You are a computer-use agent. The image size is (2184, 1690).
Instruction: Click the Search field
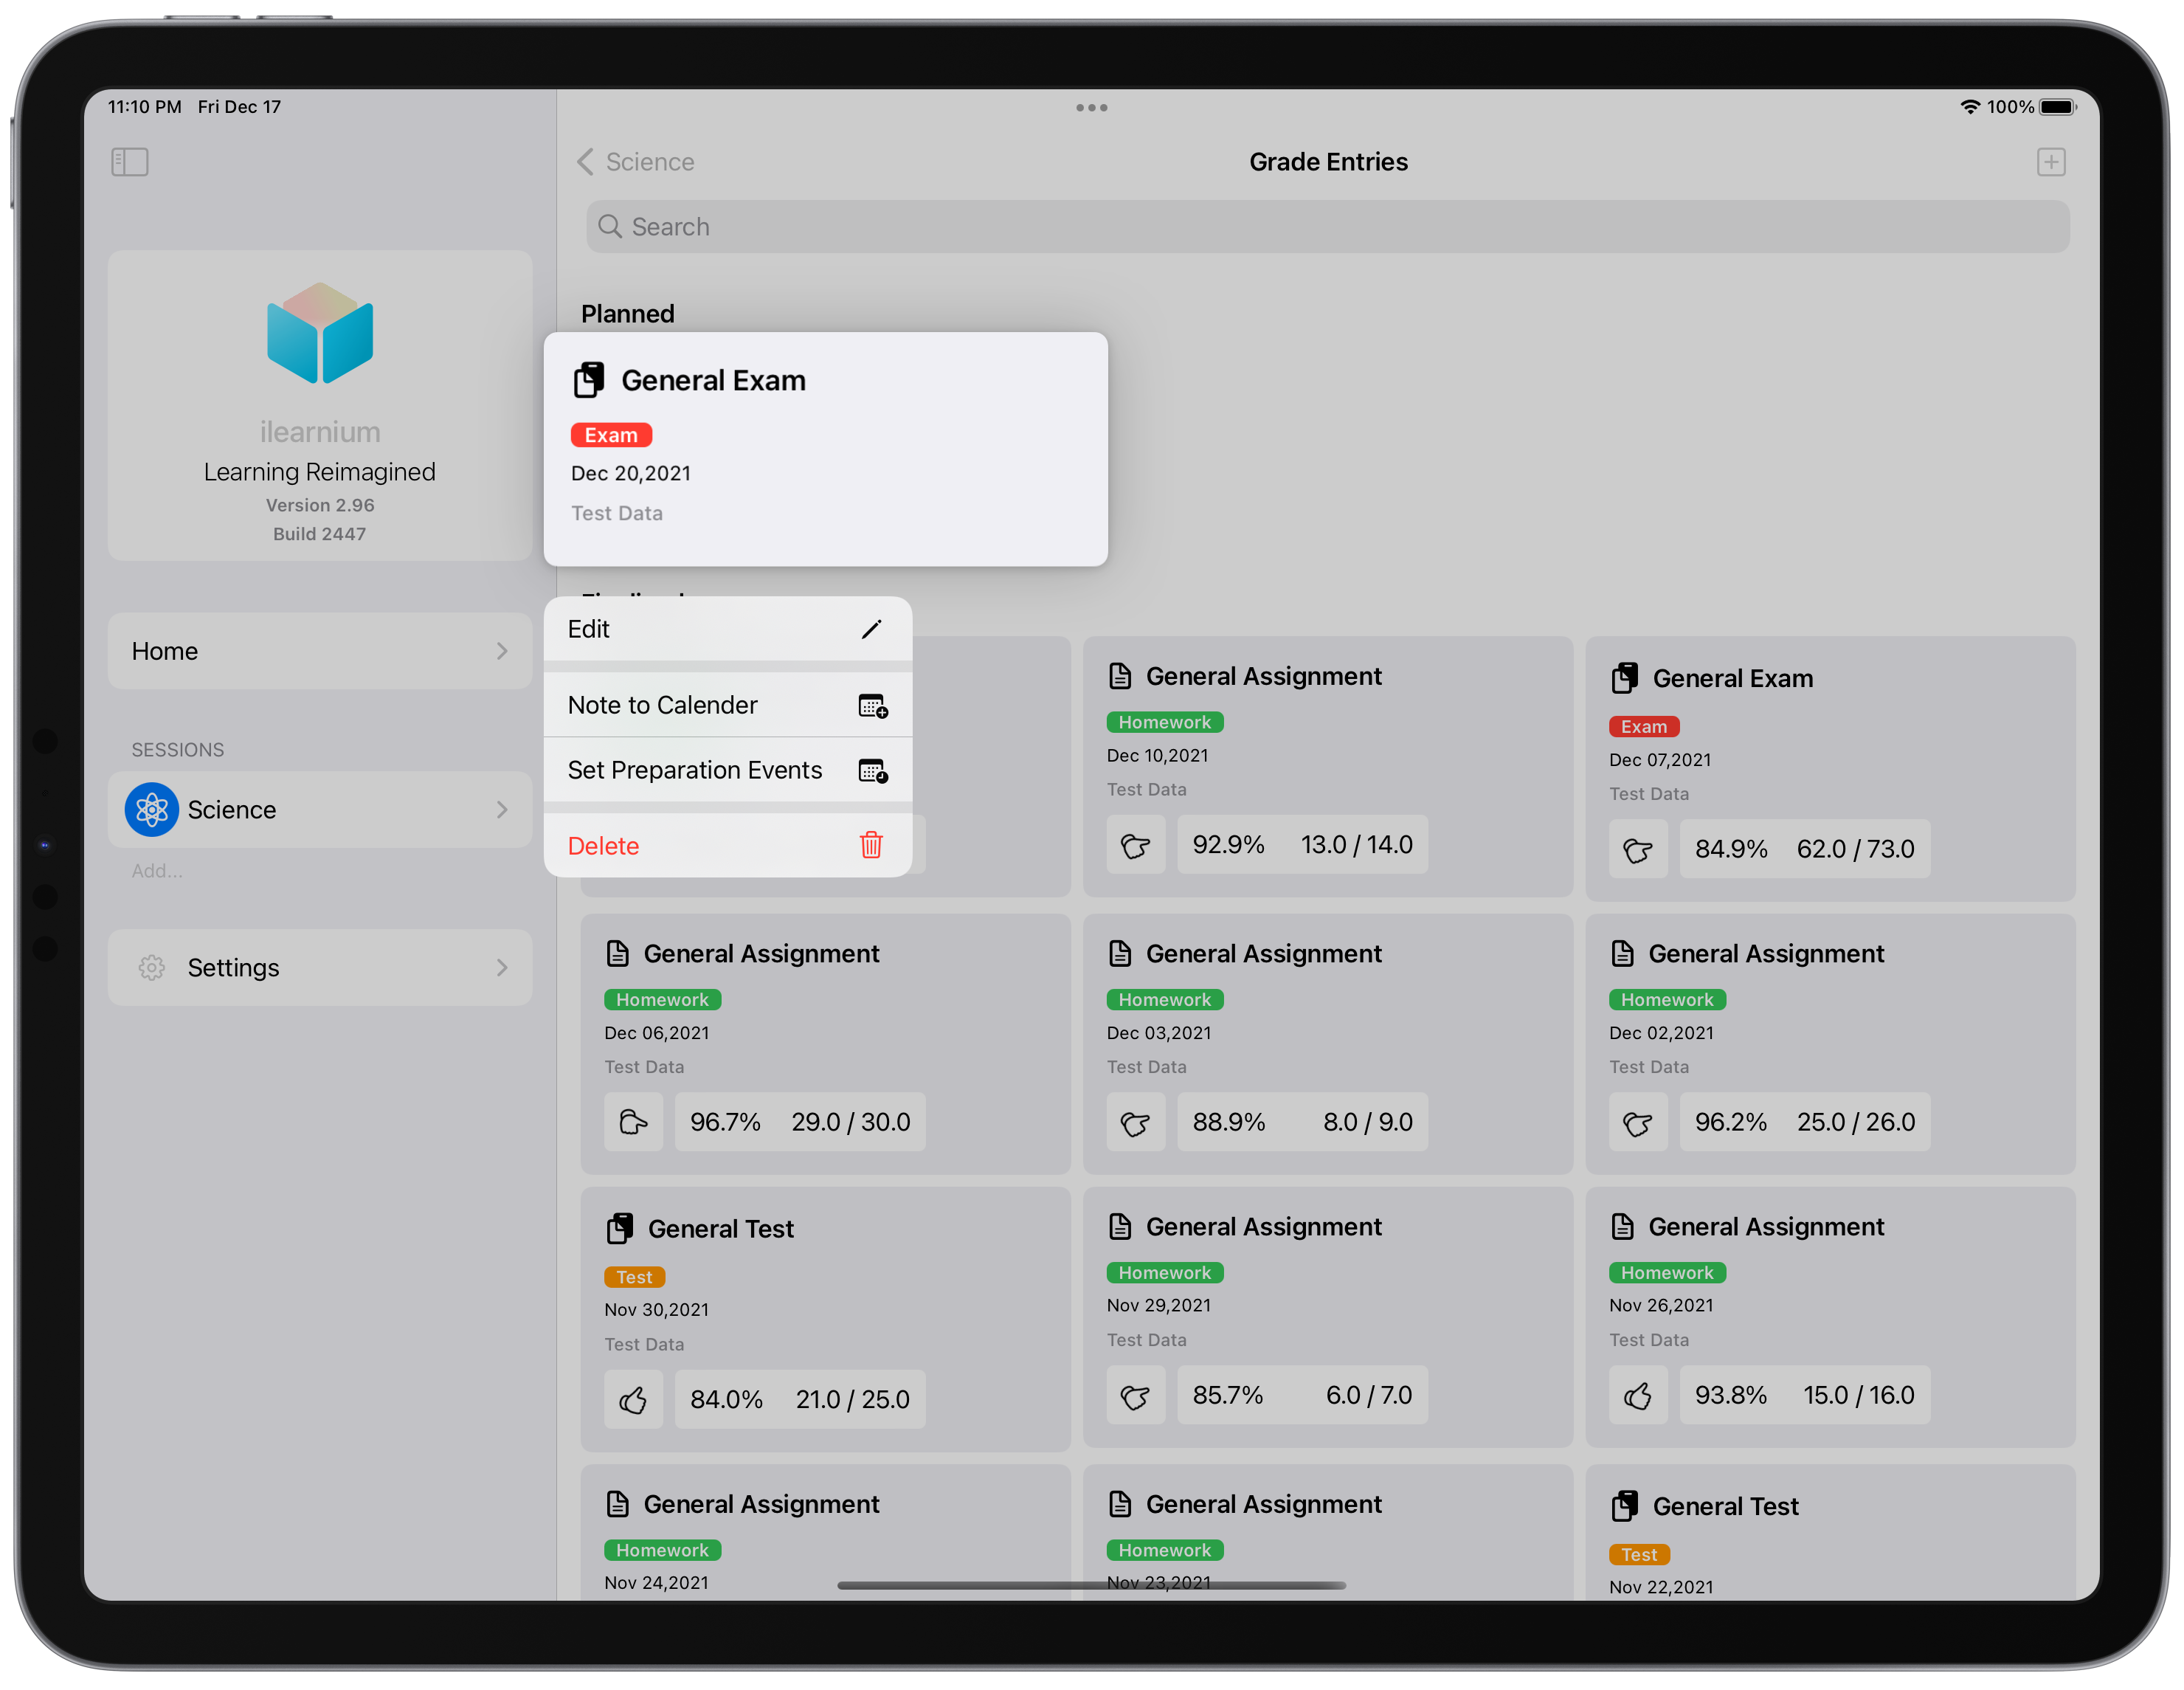click(x=1327, y=227)
